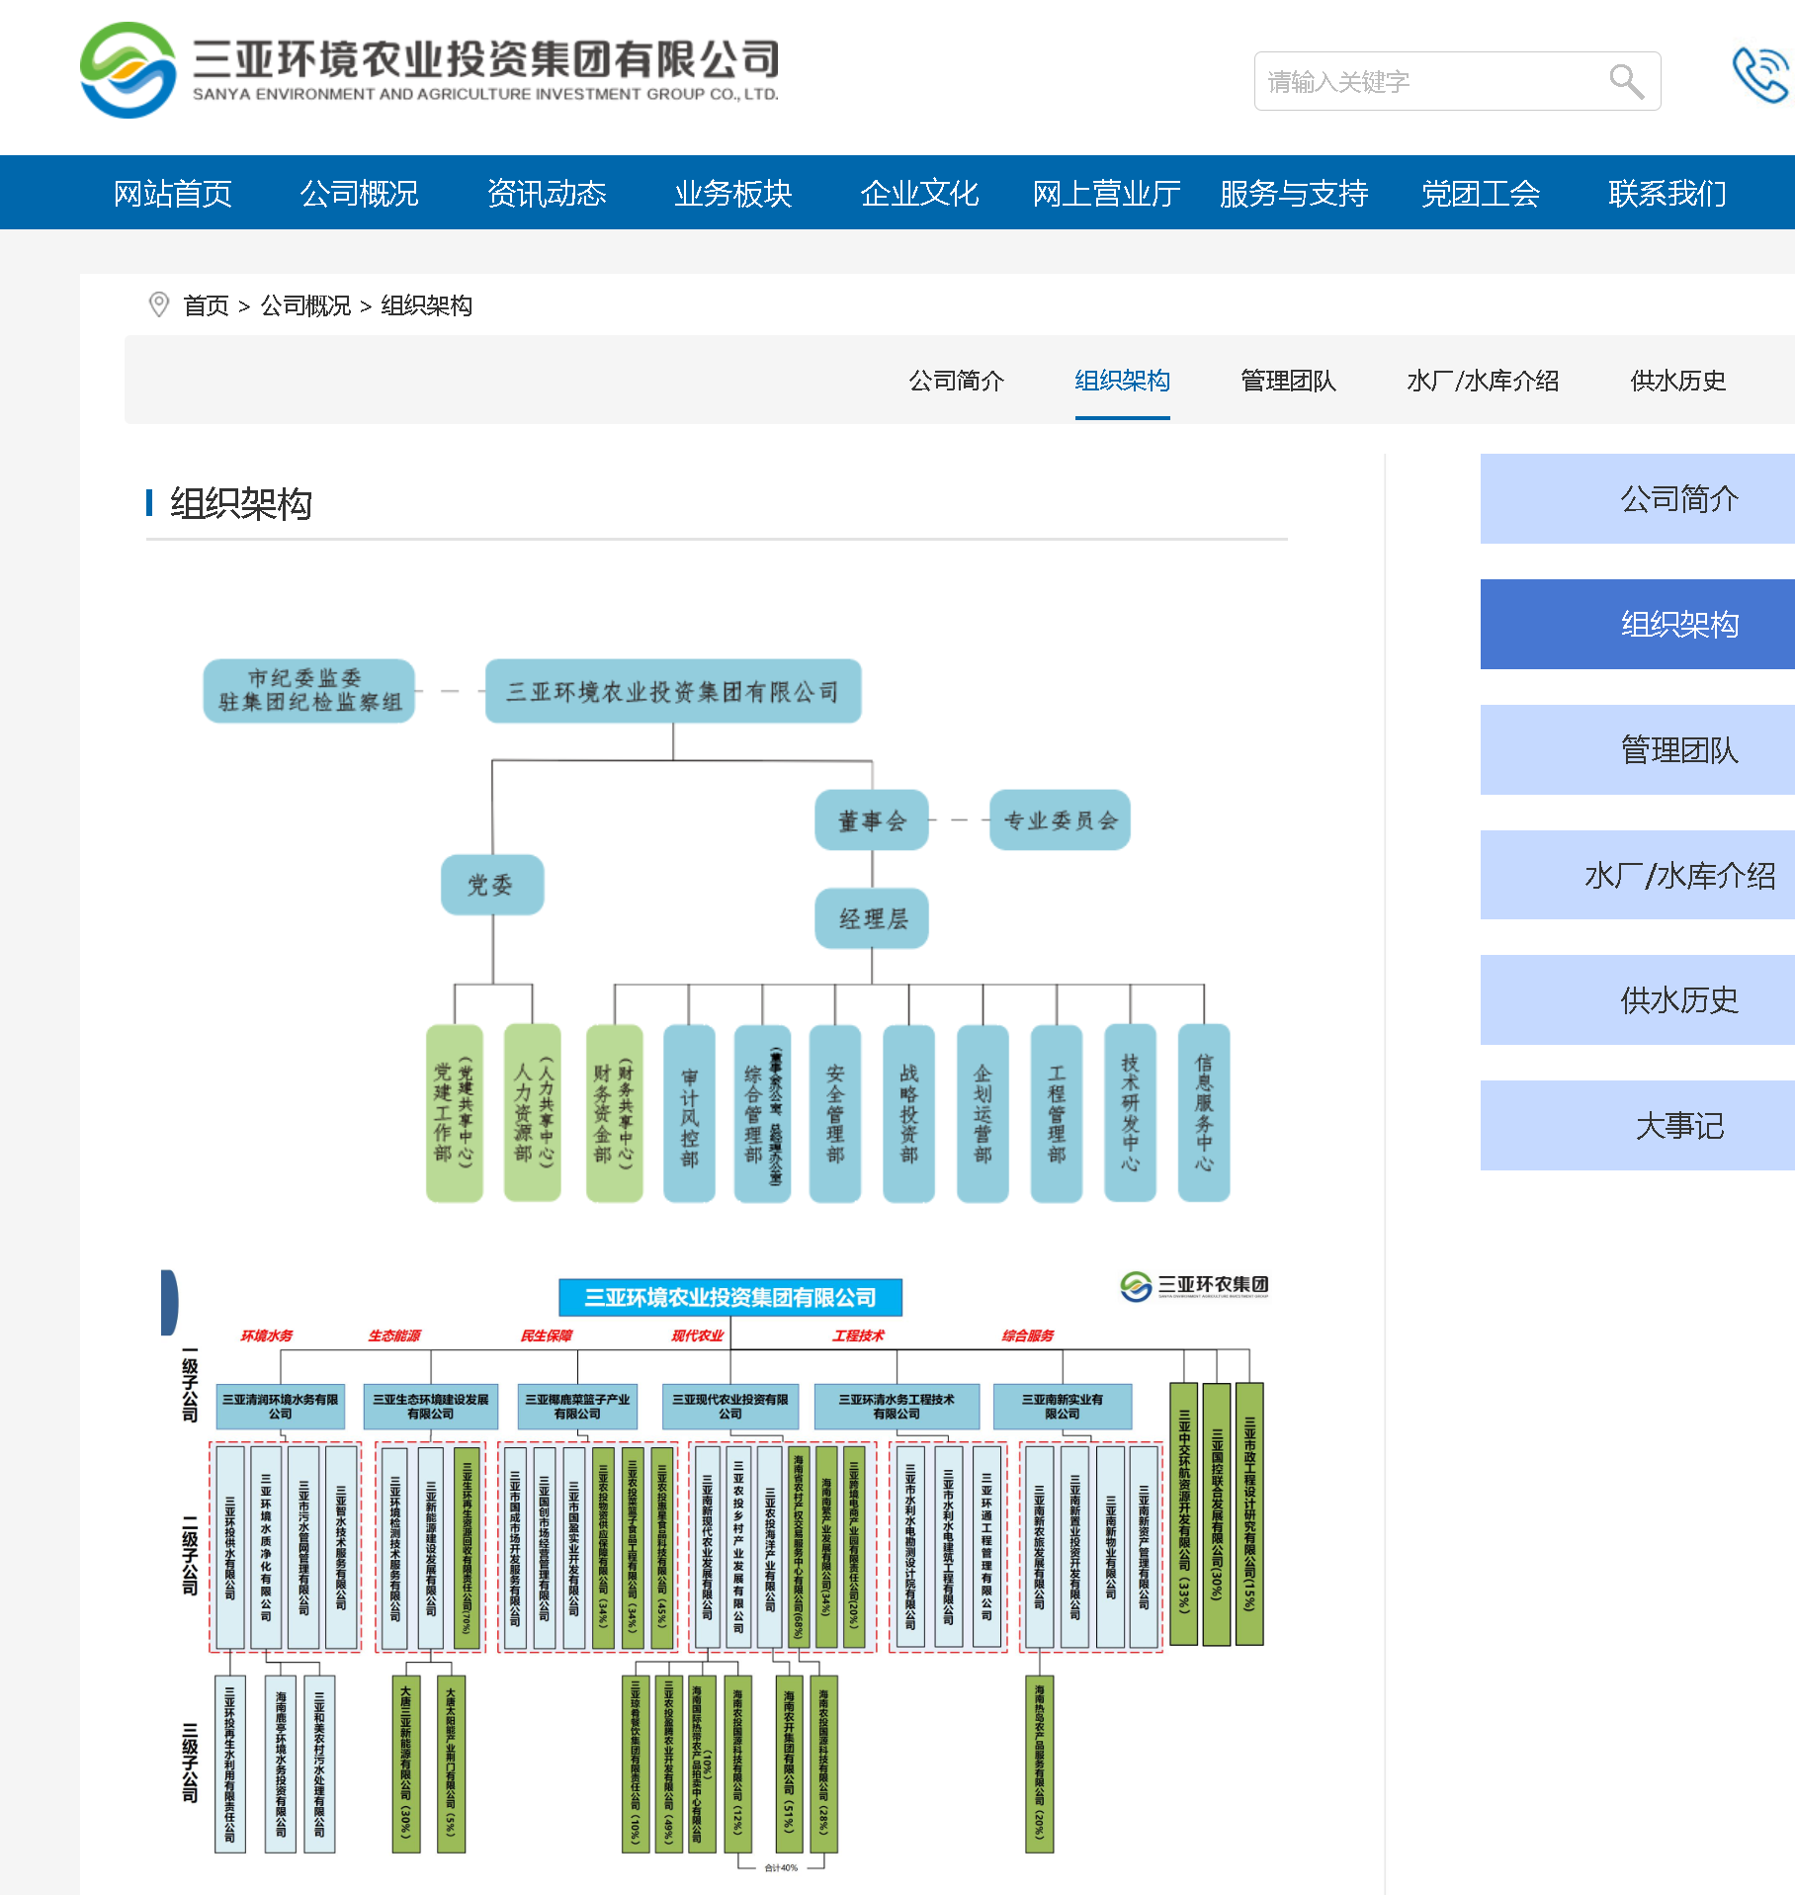Focus the keyword search input field
This screenshot has width=1795, height=1895.
coord(1457,81)
